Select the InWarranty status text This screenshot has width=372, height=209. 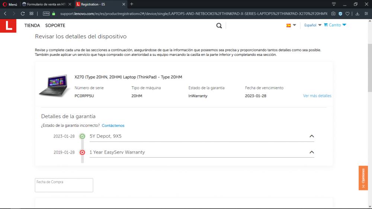click(198, 96)
